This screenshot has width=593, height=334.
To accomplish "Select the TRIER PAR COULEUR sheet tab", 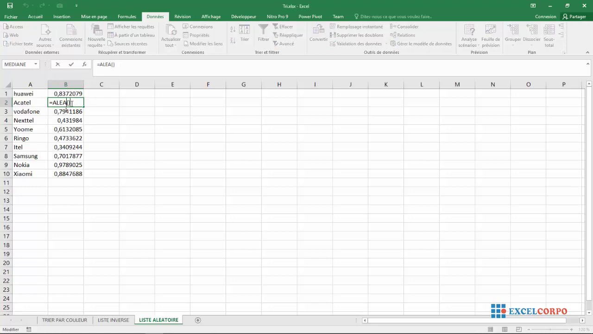I will [64, 320].
